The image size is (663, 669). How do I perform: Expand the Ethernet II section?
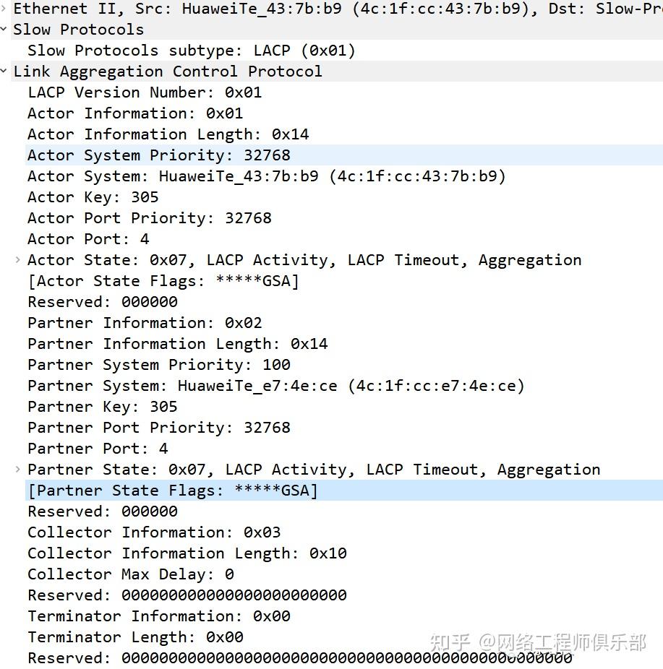[x=4, y=8]
